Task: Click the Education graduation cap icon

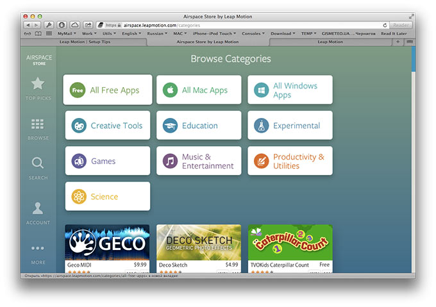Action: click(x=170, y=126)
